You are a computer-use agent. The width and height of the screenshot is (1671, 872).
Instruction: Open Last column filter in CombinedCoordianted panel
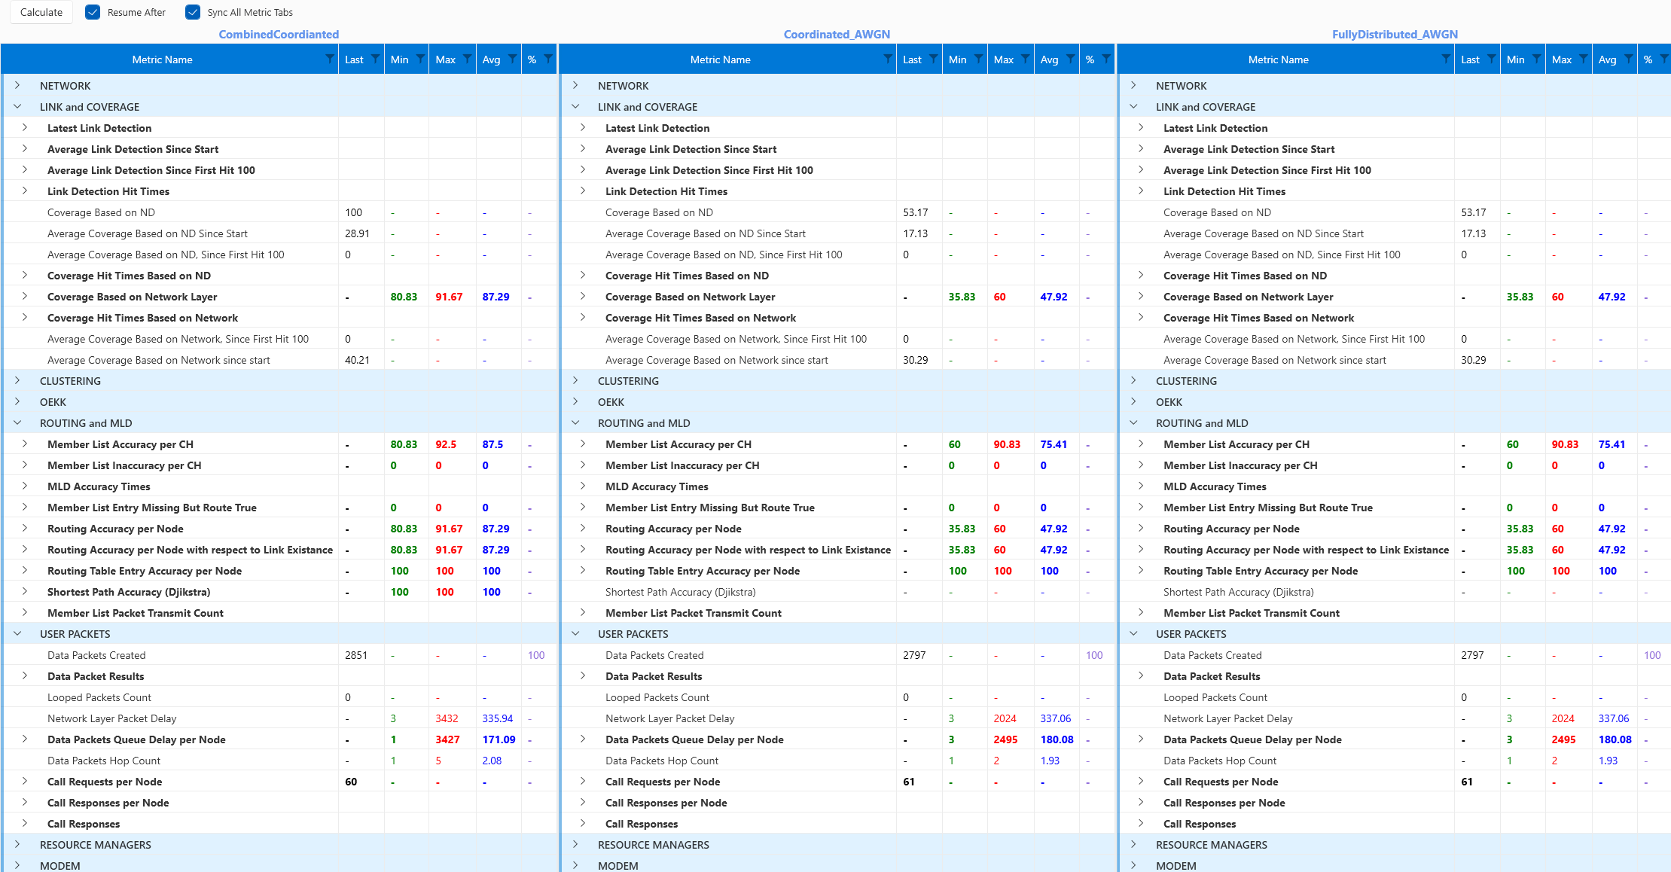tap(376, 59)
